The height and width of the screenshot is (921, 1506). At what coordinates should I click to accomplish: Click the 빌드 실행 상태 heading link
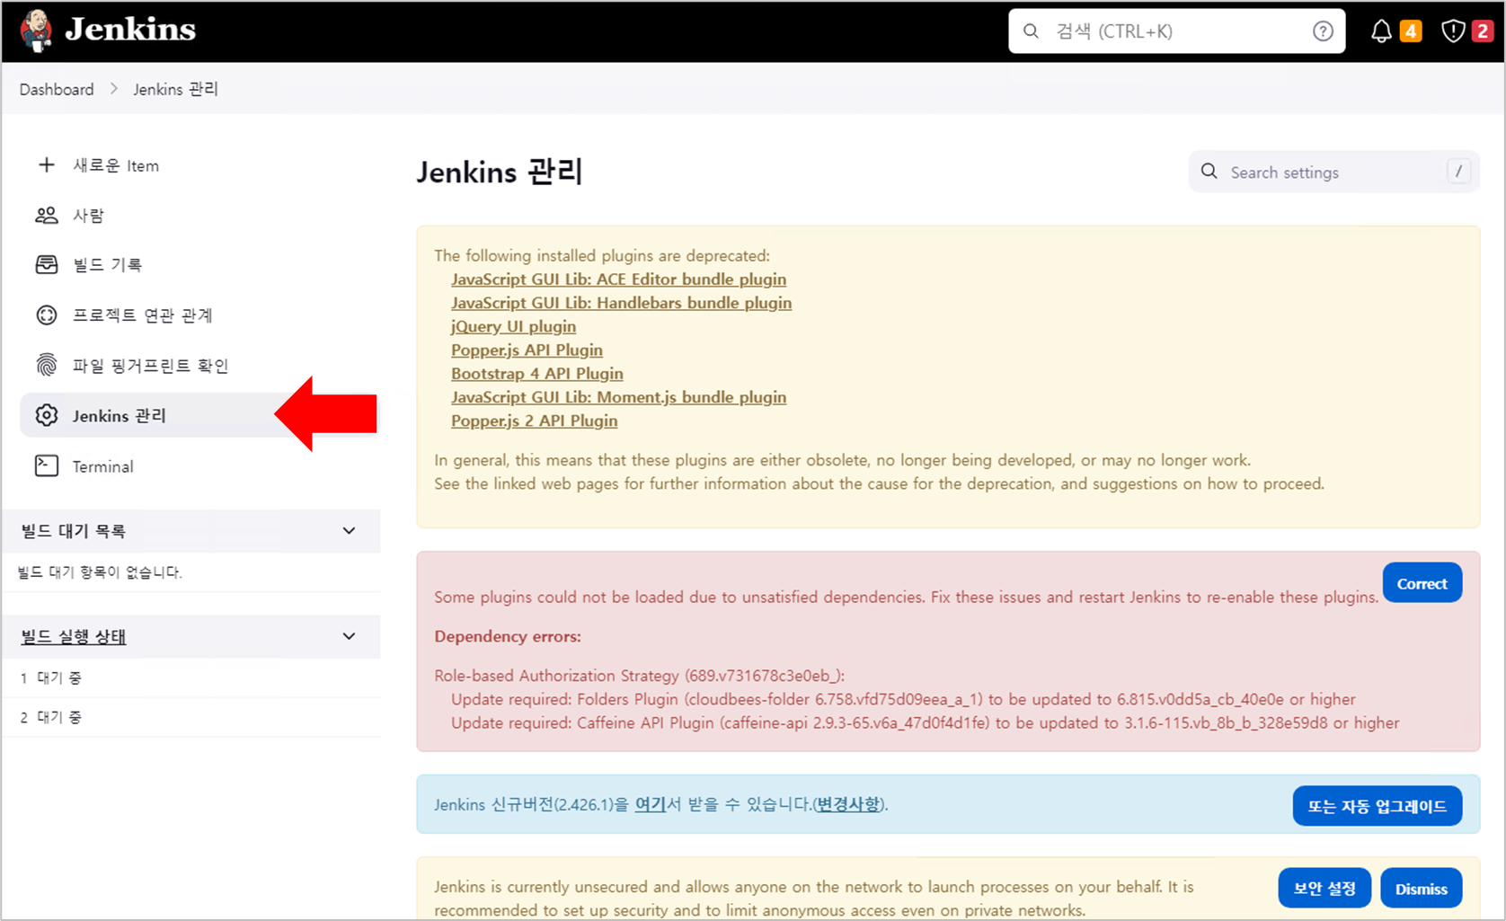point(74,636)
